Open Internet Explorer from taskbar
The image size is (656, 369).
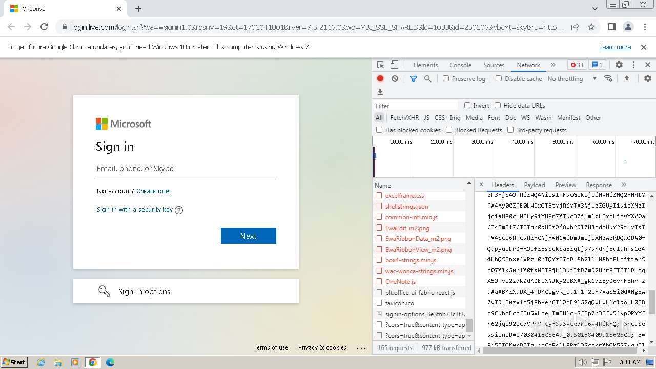(x=40, y=362)
